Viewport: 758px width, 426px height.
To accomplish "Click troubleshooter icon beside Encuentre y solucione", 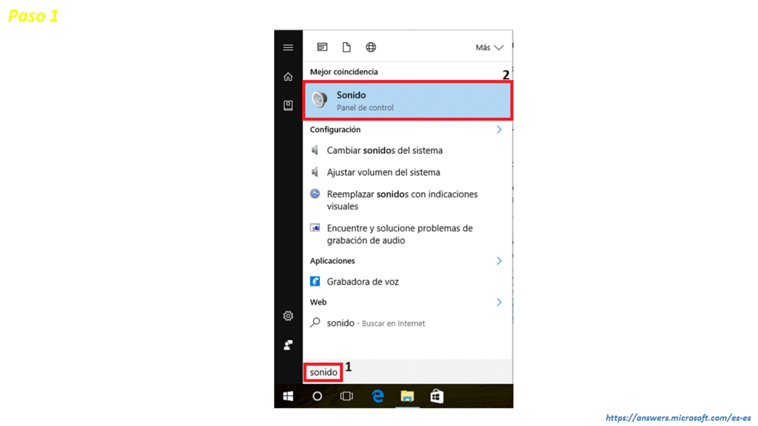I will (x=315, y=228).
